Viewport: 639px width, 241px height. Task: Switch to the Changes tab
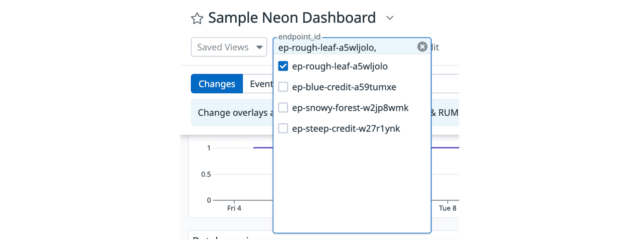(217, 84)
